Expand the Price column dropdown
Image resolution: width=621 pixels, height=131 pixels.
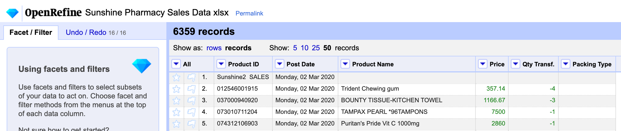point(483,64)
